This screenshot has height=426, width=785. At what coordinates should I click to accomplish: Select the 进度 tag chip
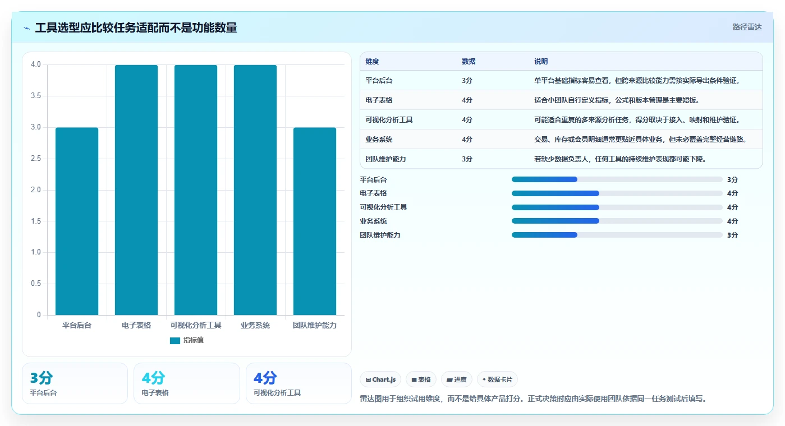pos(457,379)
